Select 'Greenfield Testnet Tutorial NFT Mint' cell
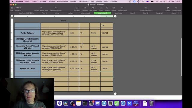Viewport: 192px width, 108px height. 28,47
